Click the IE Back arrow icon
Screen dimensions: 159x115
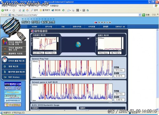click(3, 10)
